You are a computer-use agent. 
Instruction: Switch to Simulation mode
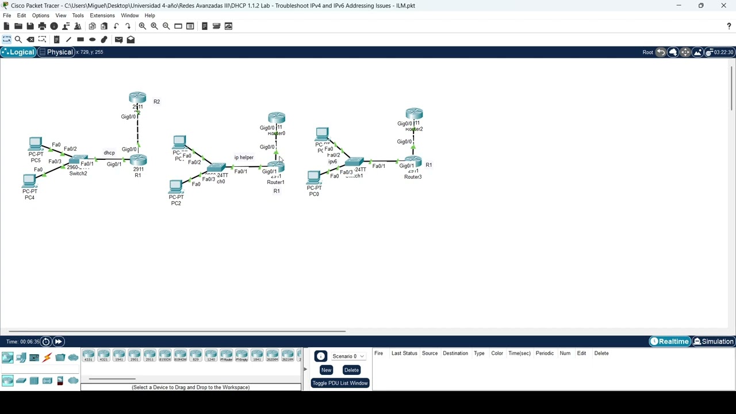[714, 342]
